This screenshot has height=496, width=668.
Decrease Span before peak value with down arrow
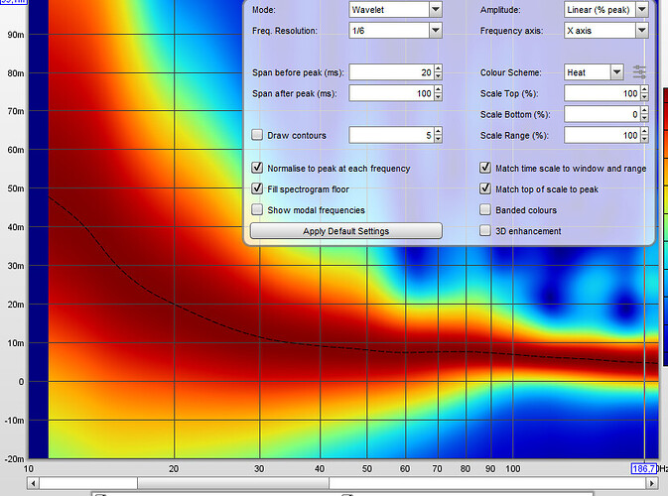(438, 76)
